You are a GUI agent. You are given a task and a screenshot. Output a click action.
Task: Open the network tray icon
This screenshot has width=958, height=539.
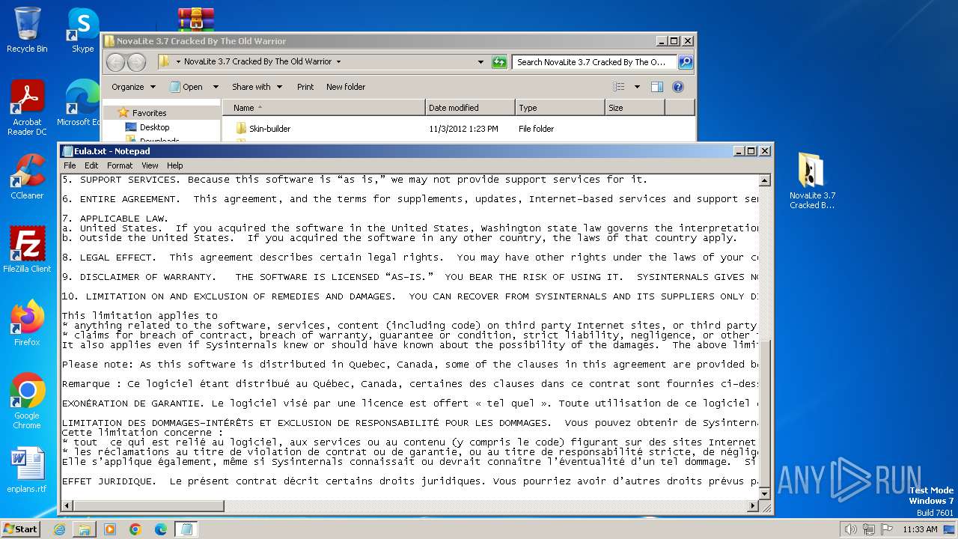[869, 529]
